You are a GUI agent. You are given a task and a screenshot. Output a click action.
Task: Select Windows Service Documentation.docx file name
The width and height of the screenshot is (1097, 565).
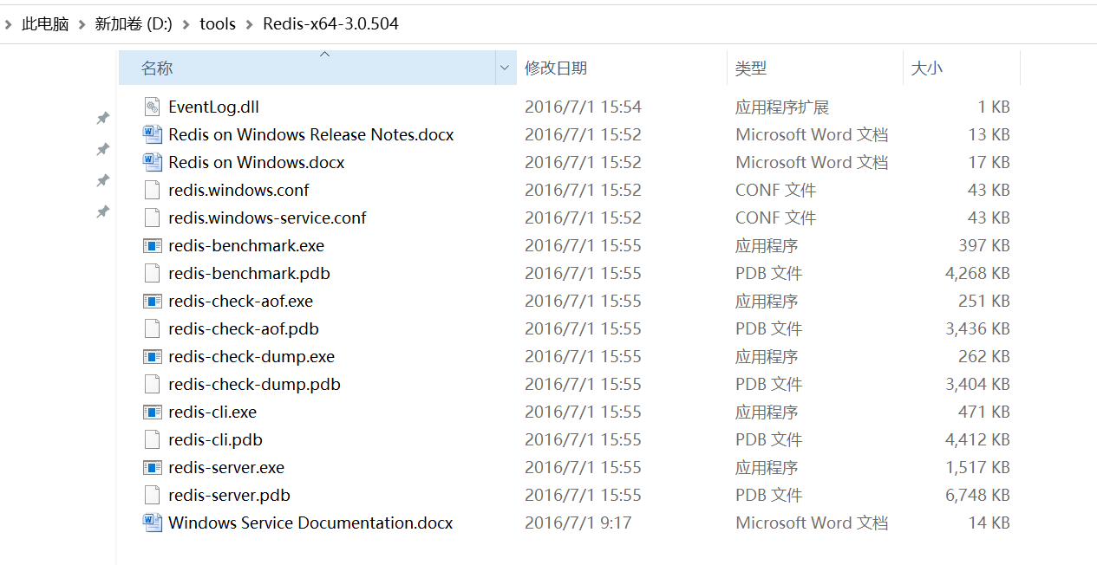point(310,523)
